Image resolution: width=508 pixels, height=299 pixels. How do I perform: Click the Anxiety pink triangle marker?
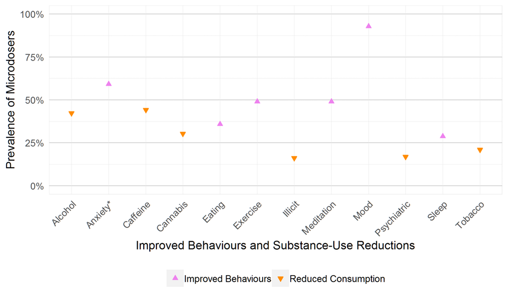point(109,83)
